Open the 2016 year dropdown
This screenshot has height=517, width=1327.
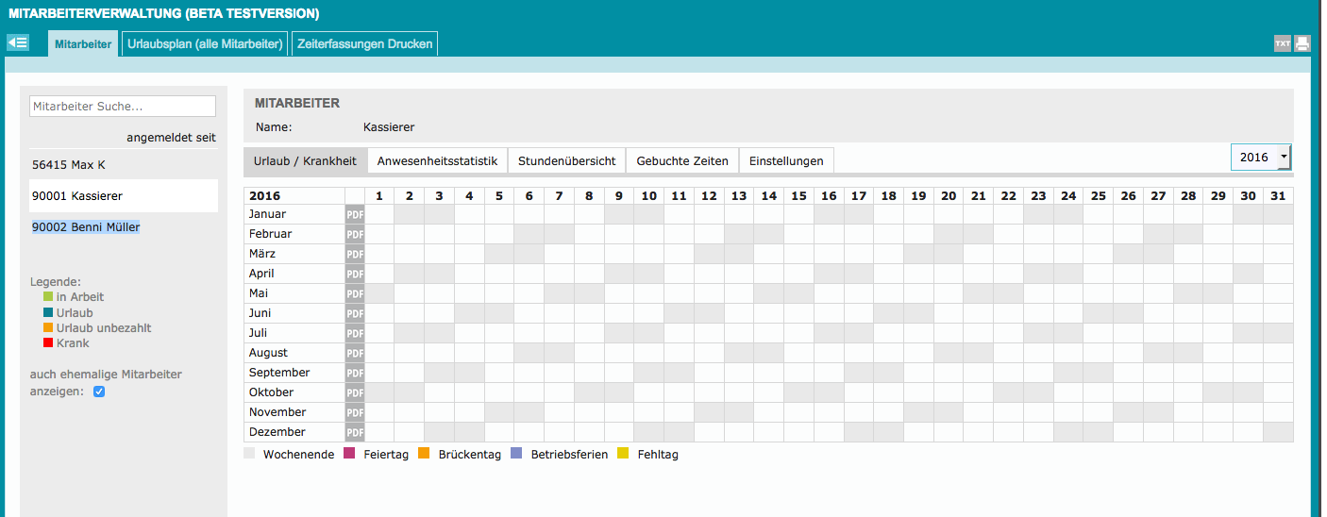[x=1260, y=158]
